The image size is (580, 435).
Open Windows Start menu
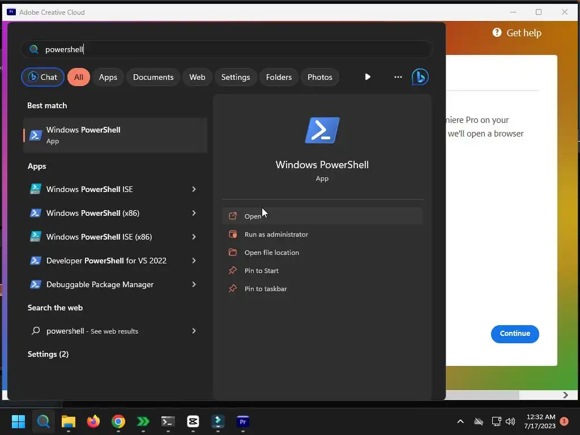click(x=18, y=421)
